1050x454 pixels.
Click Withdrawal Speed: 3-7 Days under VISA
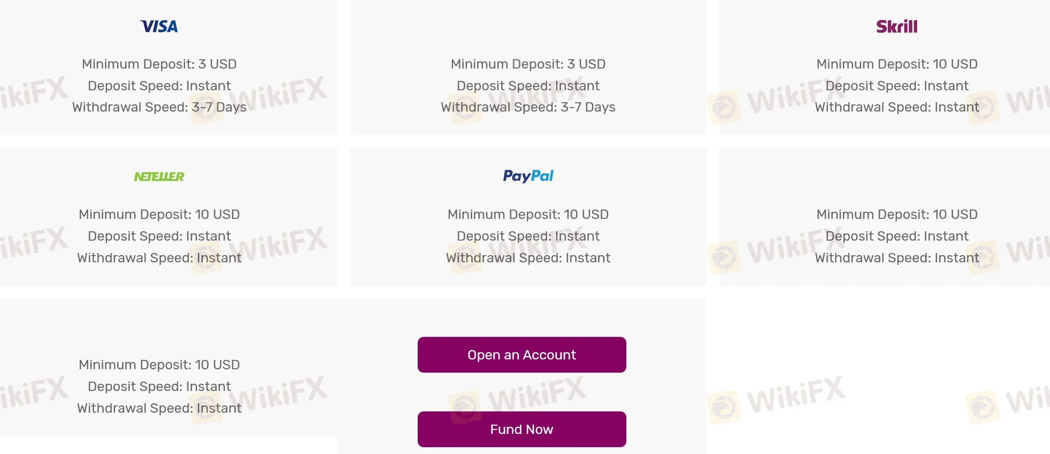click(x=159, y=107)
